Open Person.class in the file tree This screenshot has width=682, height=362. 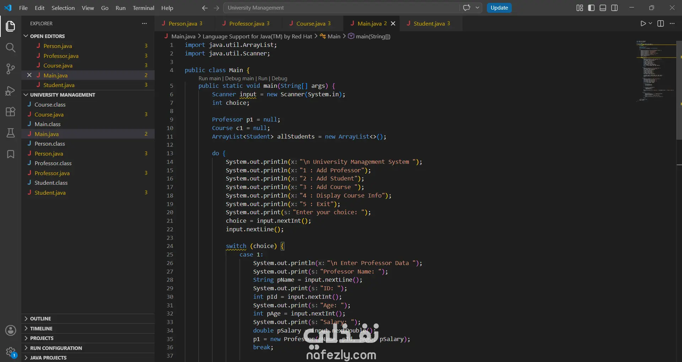point(50,144)
